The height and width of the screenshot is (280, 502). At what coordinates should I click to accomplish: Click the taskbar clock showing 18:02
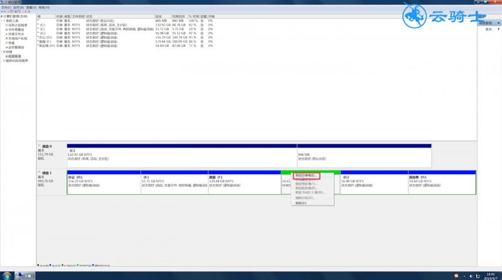pyautogui.click(x=491, y=276)
